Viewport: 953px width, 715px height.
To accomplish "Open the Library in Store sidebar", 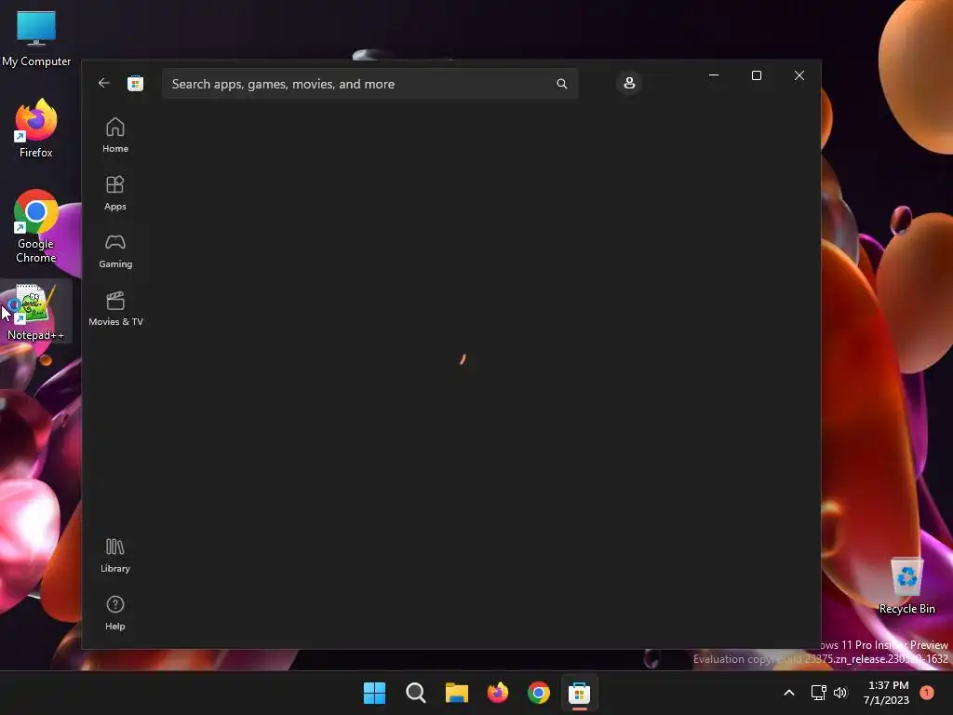I will [x=115, y=555].
